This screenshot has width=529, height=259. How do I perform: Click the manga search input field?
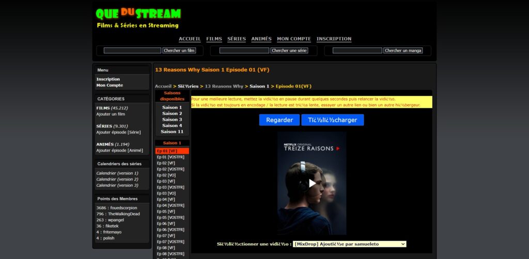357,51
